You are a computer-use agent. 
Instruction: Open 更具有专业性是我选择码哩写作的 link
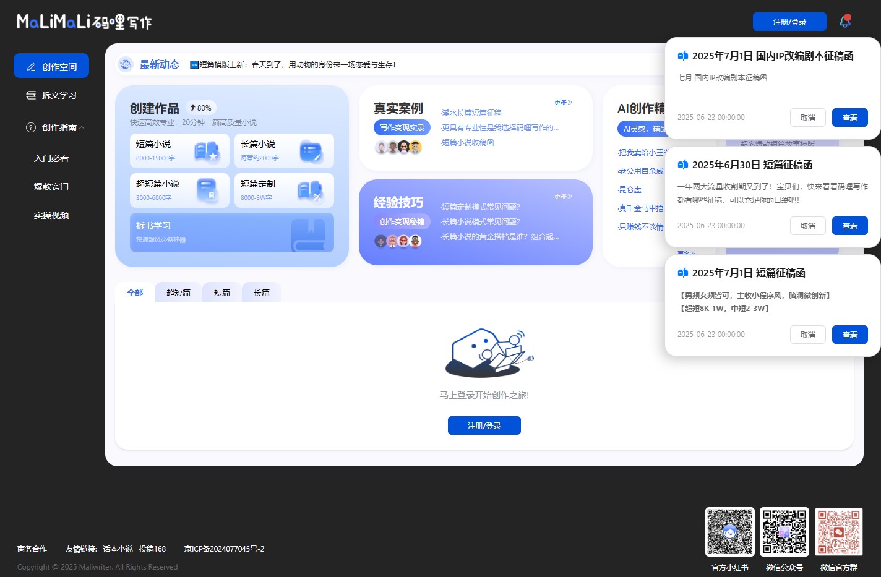click(x=500, y=128)
